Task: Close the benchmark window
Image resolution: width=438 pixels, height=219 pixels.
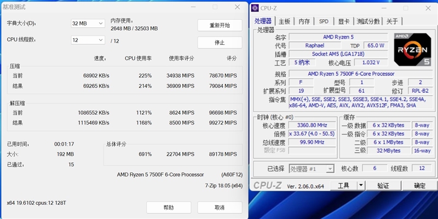Action: [237, 7]
